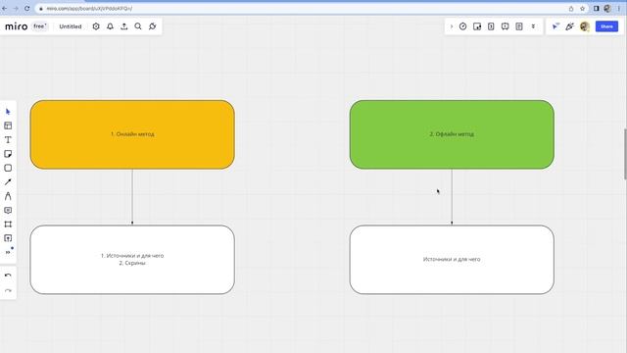Open the Upload tool
Viewport: 627px width, 353px height.
point(8,238)
